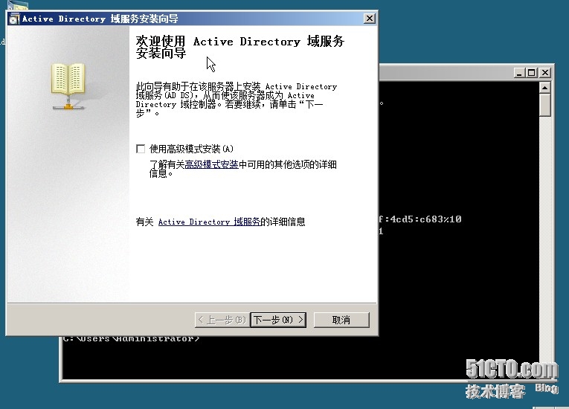The image size is (569, 409).
Task: Enable the advanced mode installation checkbox
Action: click(141, 149)
